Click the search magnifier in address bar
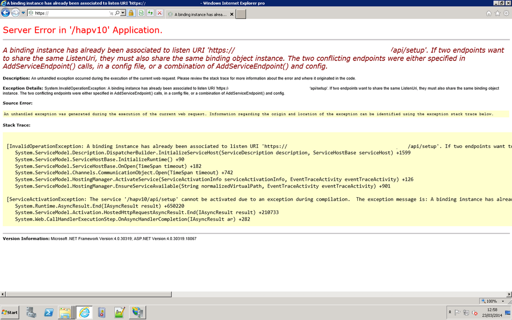Viewport: 512px width, 320px height. click(x=117, y=13)
